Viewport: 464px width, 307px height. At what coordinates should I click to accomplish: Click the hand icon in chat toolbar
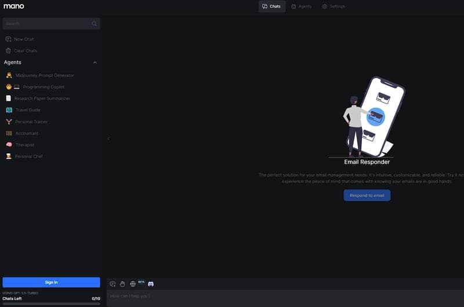tap(122, 284)
